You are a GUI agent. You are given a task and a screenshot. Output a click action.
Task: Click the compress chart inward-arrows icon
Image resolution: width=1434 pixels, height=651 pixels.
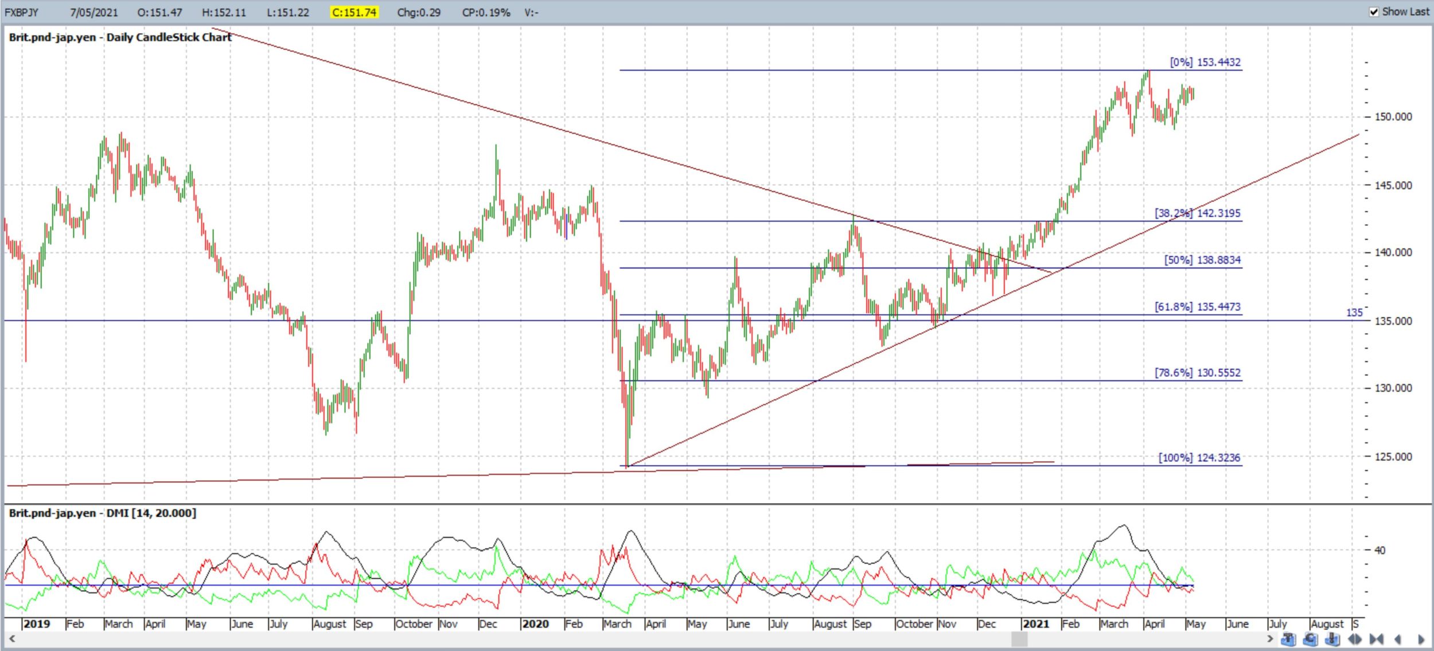pyautogui.click(x=1376, y=639)
